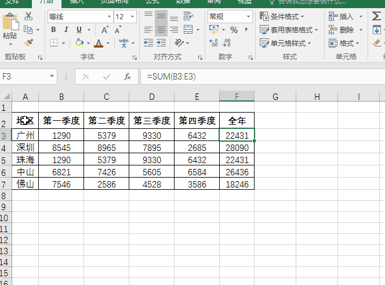
Task: Click the phonetic guide wén icon
Action: coord(124,43)
